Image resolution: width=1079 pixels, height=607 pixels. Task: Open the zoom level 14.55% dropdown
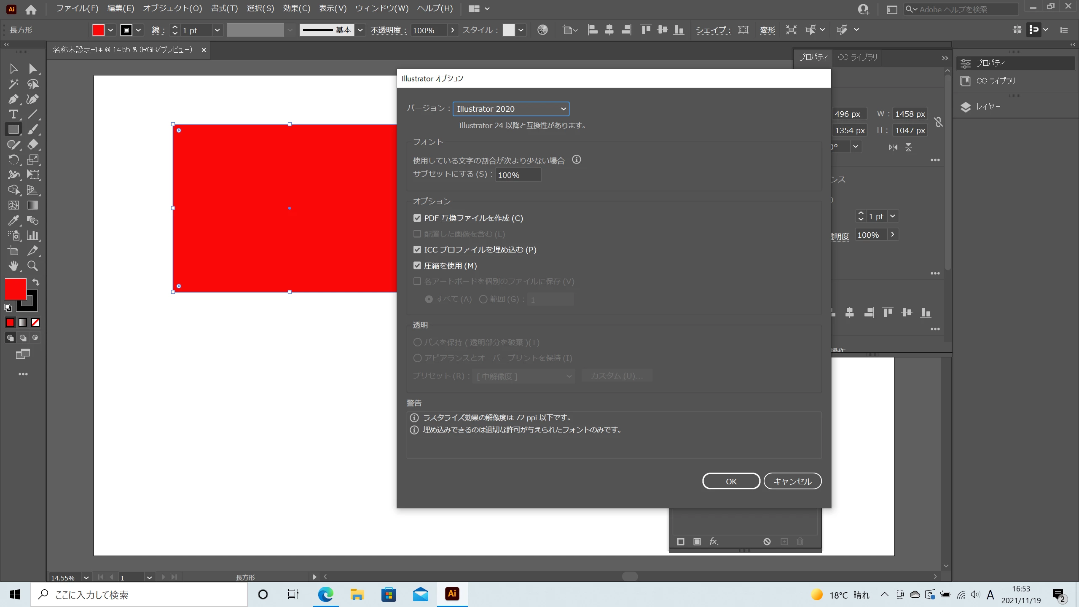point(86,577)
